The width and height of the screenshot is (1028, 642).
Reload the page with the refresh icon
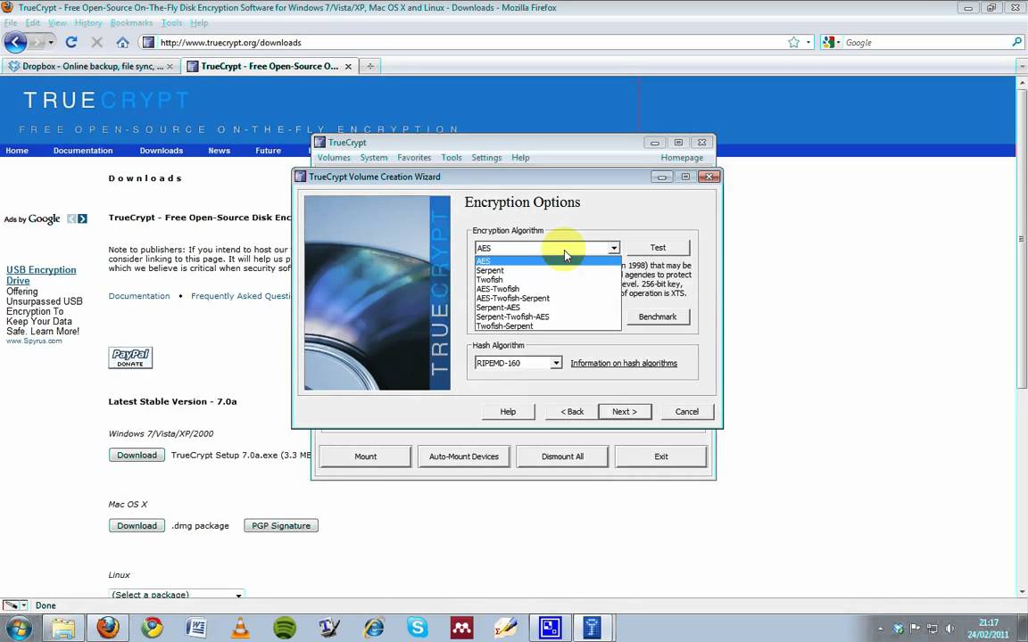tap(71, 42)
